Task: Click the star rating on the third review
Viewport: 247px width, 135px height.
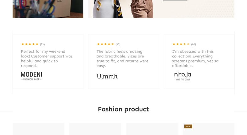Action: pyautogui.click(x=181, y=44)
